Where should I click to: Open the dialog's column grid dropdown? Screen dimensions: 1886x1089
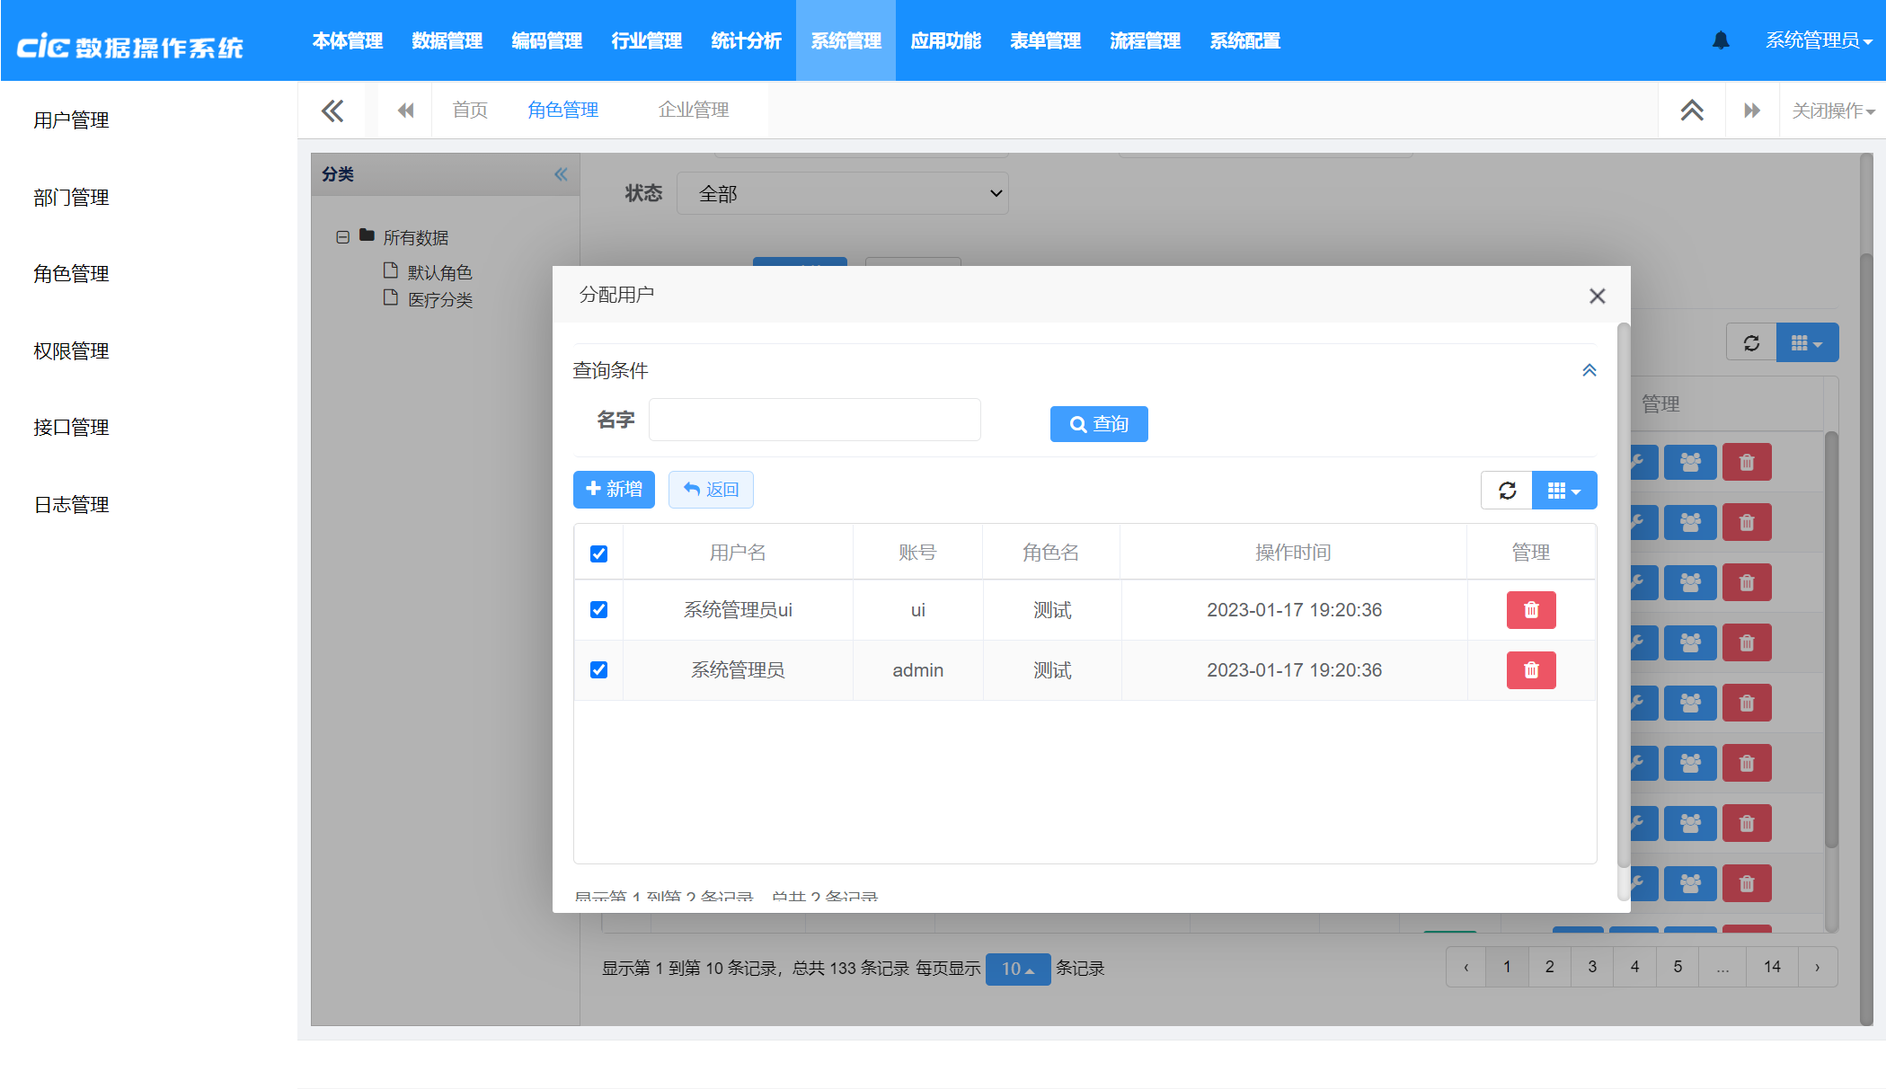point(1563,491)
